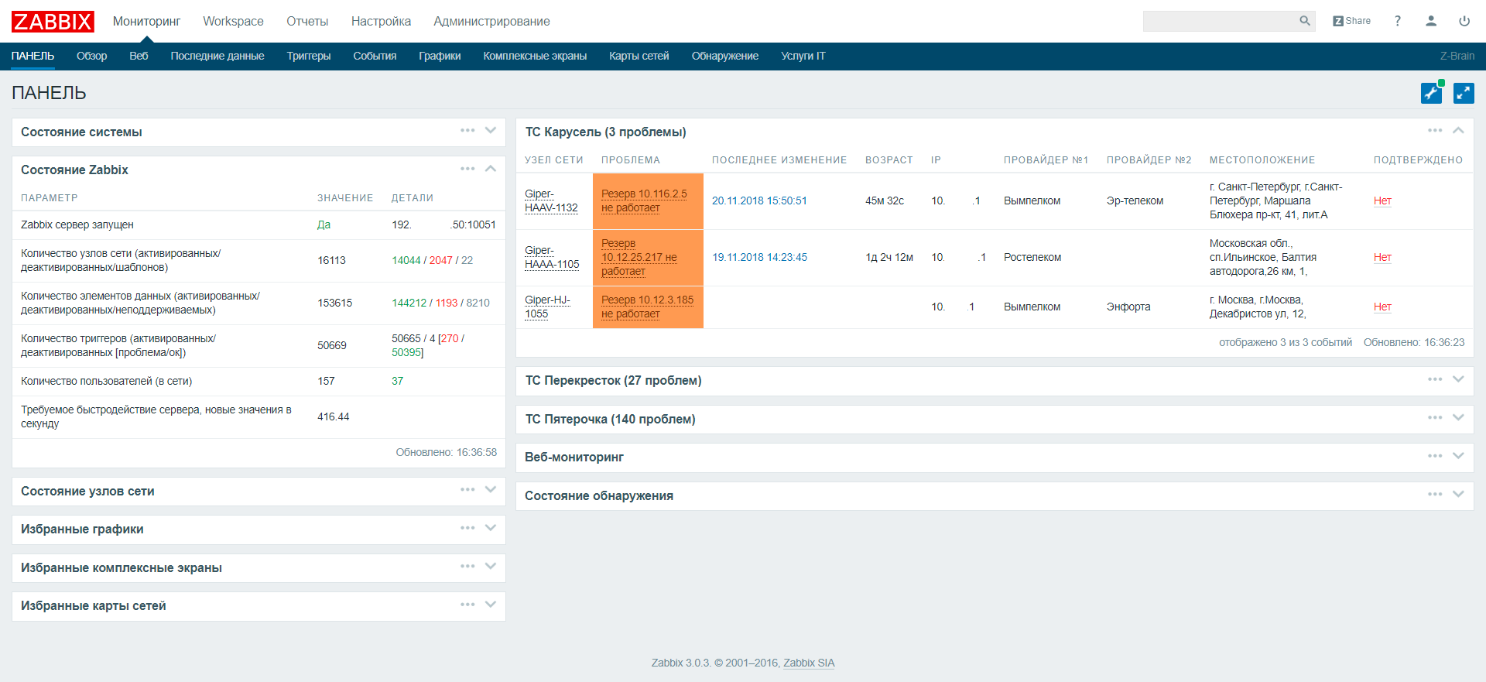The image size is (1486, 682).
Task: Click Нет acknowledgement for Giper-HAAA-1105
Action: point(1382,257)
